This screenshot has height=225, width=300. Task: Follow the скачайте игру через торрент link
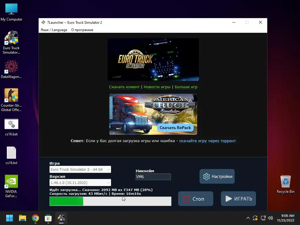pos(207,141)
